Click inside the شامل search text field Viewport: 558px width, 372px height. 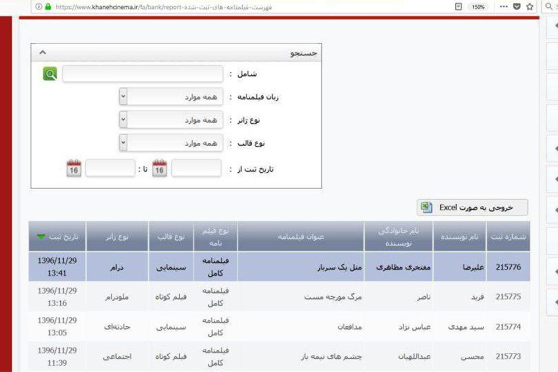(x=142, y=73)
